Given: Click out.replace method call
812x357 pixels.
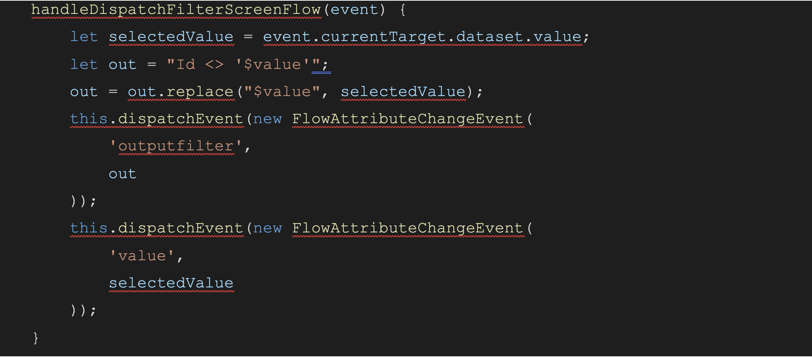Looking at the screenshot, I should coord(181,92).
